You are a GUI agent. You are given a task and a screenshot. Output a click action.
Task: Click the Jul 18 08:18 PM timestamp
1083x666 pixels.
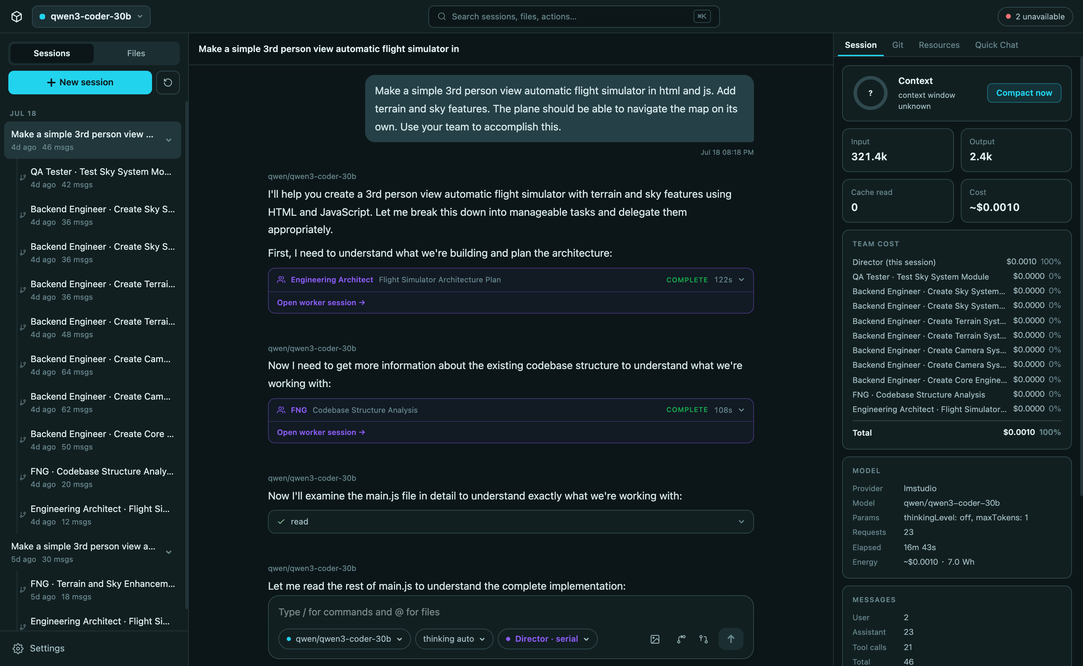[x=727, y=152]
